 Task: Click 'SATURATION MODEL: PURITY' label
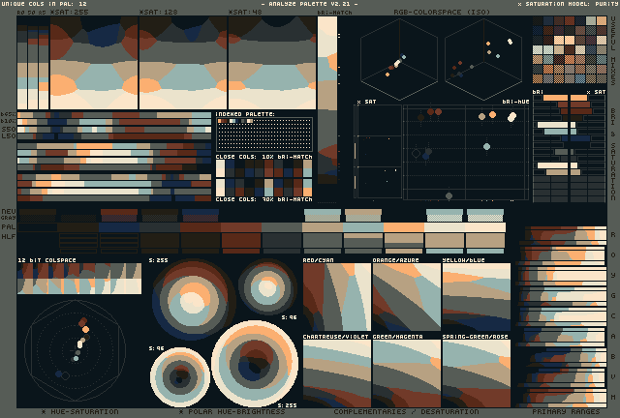pyautogui.click(x=569, y=4)
